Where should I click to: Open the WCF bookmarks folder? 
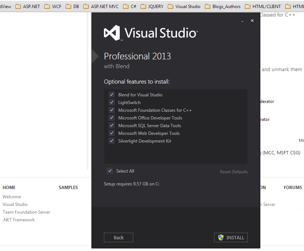[x=53, y=7]
